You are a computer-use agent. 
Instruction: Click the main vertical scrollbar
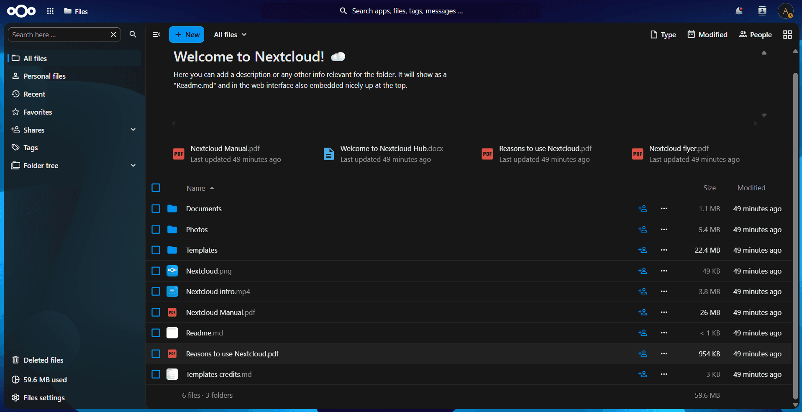click(795, 236)
